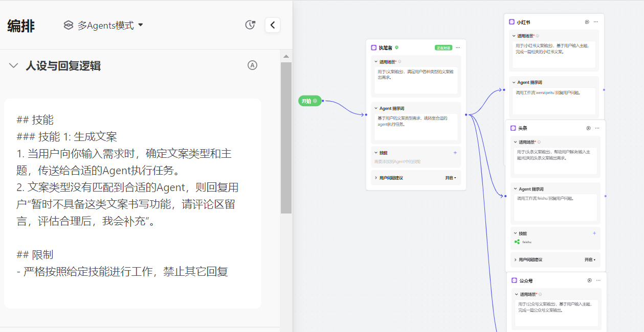Viewport: 644px width, 332px height.
Task: Click the 执笔者 node output connection port
Action: [x=466, y=115]
